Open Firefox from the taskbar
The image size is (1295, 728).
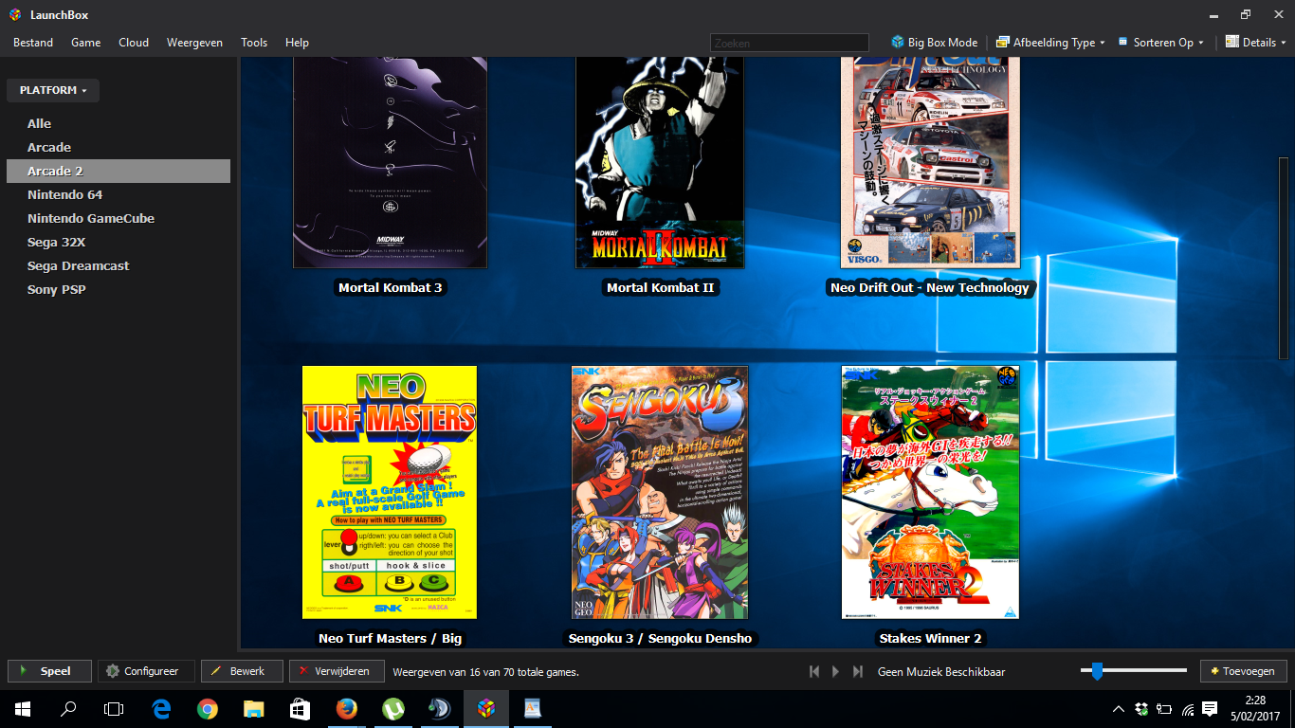(x=347, y=708)
